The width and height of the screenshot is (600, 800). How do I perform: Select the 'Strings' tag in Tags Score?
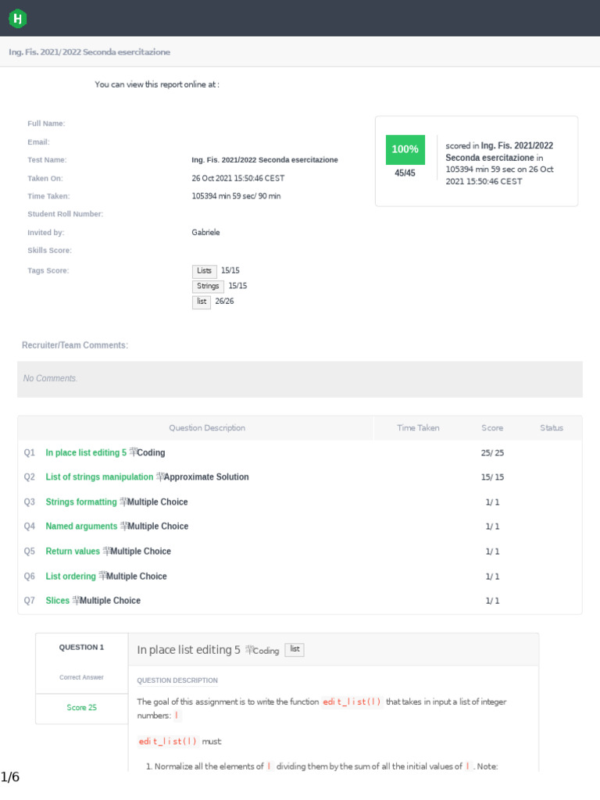tap(208, 286)
